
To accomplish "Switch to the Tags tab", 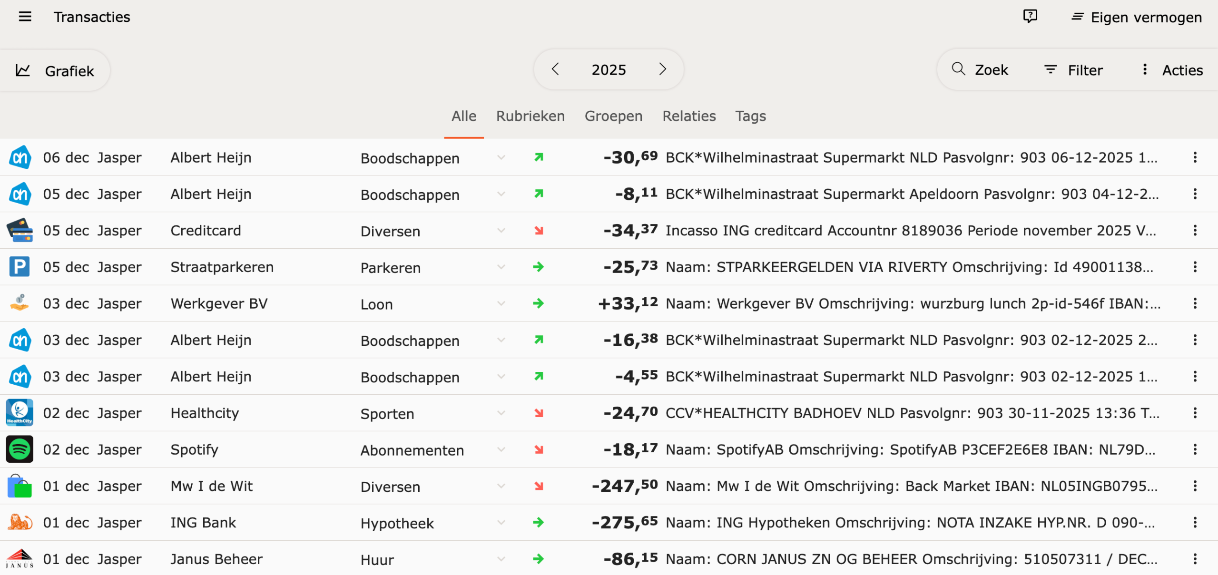I will (750, 116).
